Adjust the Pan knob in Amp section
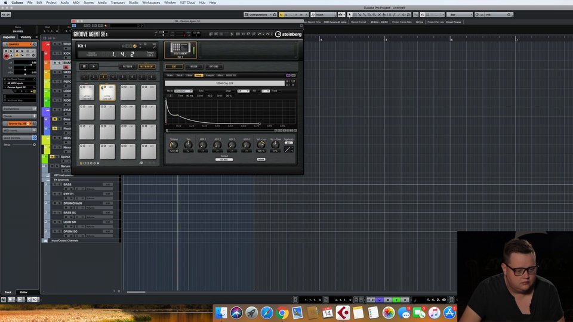573x322 pixels. coord(188,145)
